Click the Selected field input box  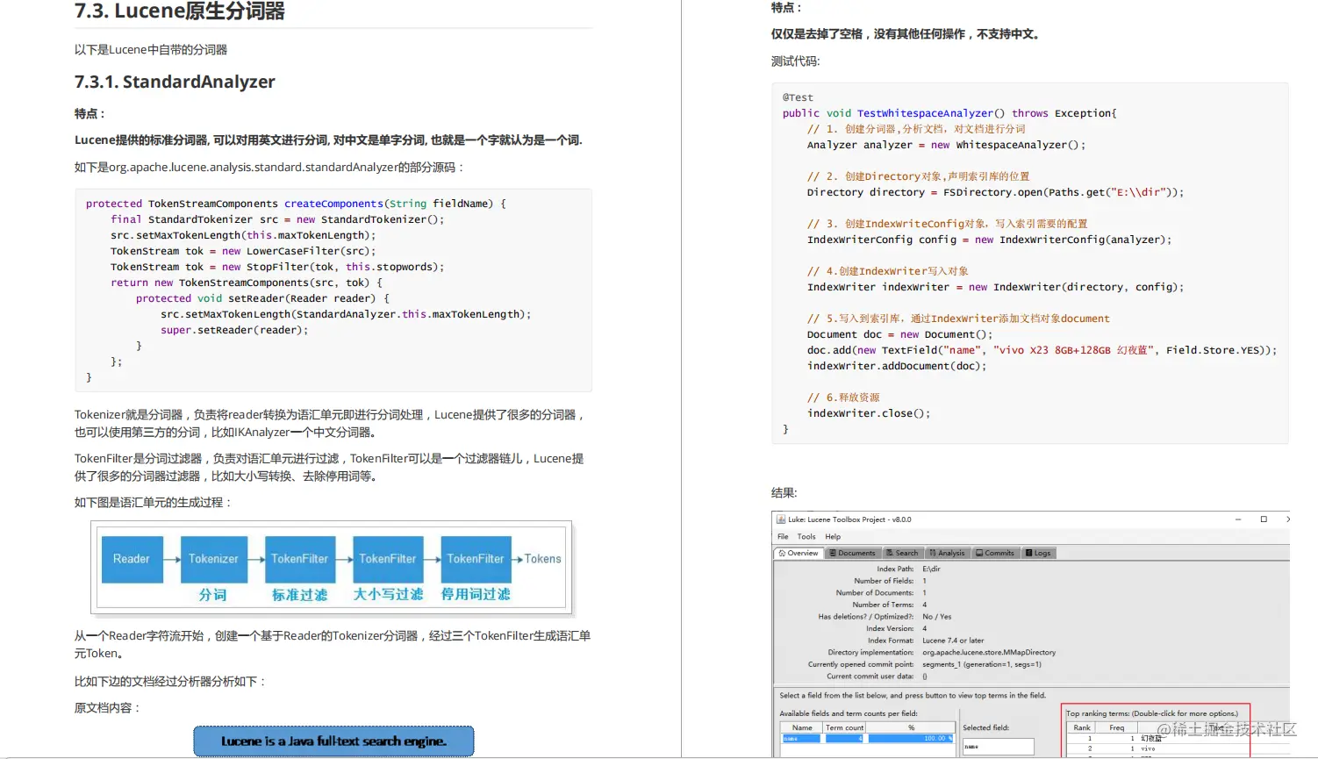click(998, 747)
